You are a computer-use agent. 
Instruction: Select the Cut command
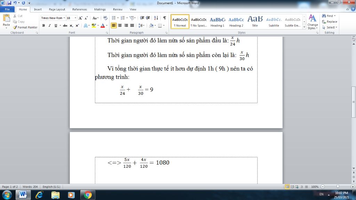[x=18, y=16]
